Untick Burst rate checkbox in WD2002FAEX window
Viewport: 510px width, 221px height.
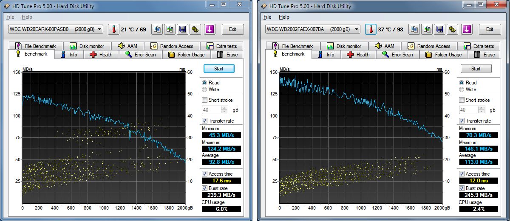[462, 188]
